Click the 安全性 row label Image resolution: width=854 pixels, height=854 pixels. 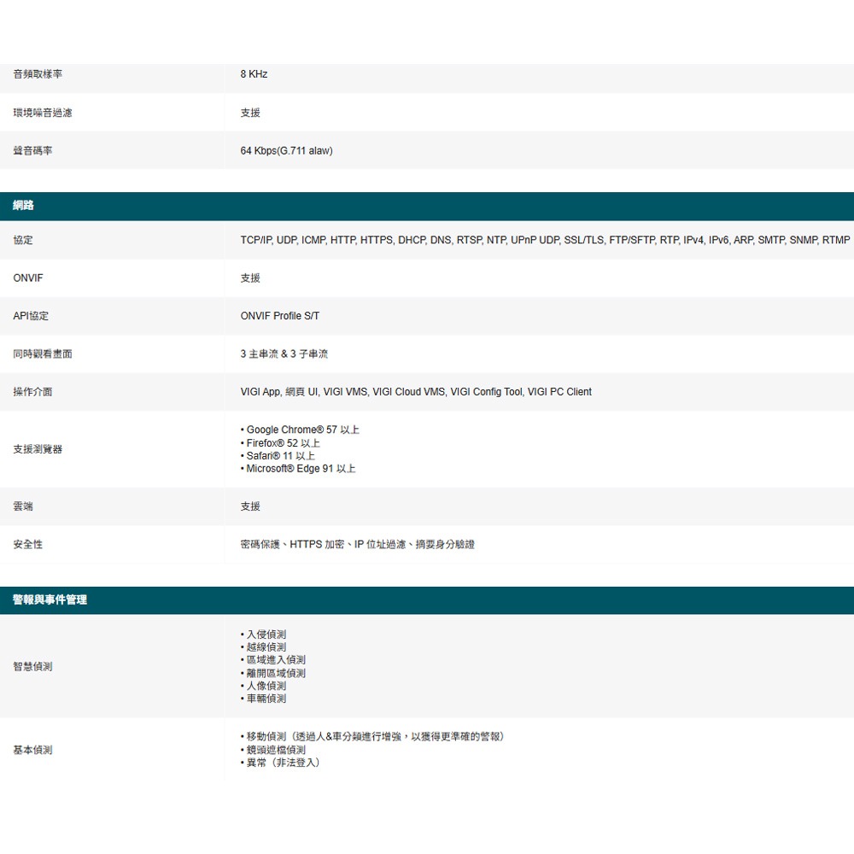coord(28,544)
